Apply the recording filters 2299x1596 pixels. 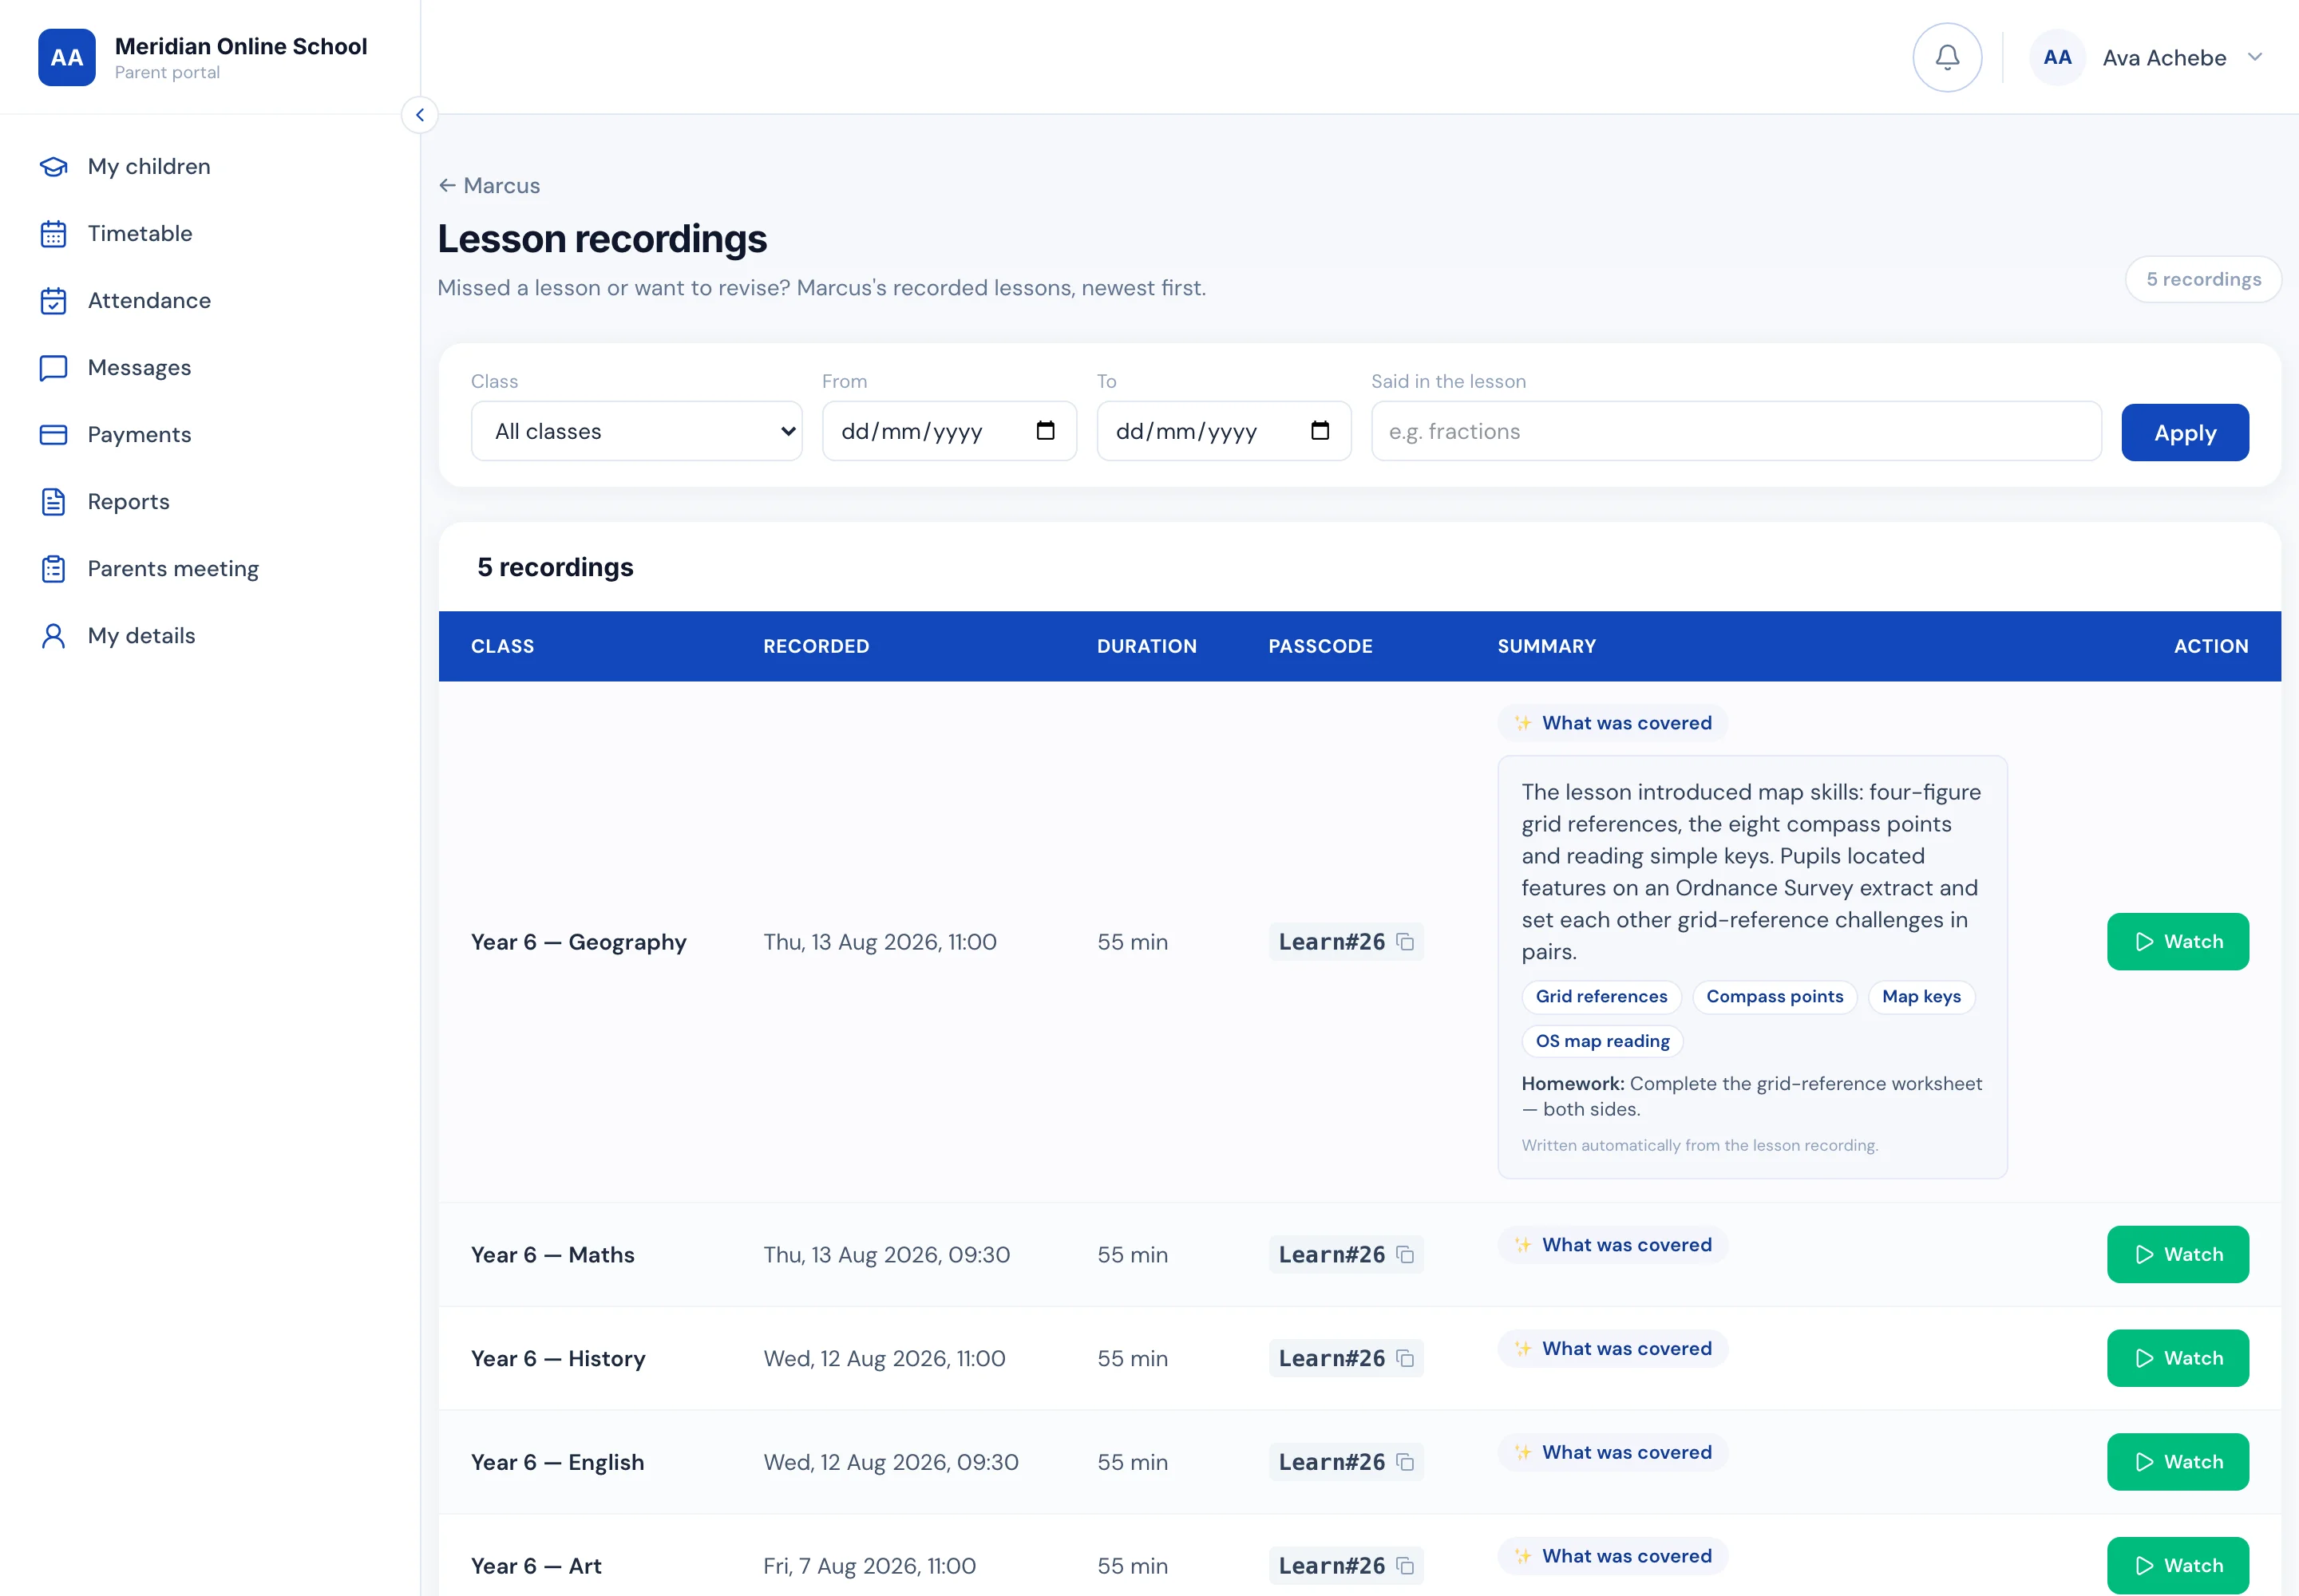[x=2185, y=432]
